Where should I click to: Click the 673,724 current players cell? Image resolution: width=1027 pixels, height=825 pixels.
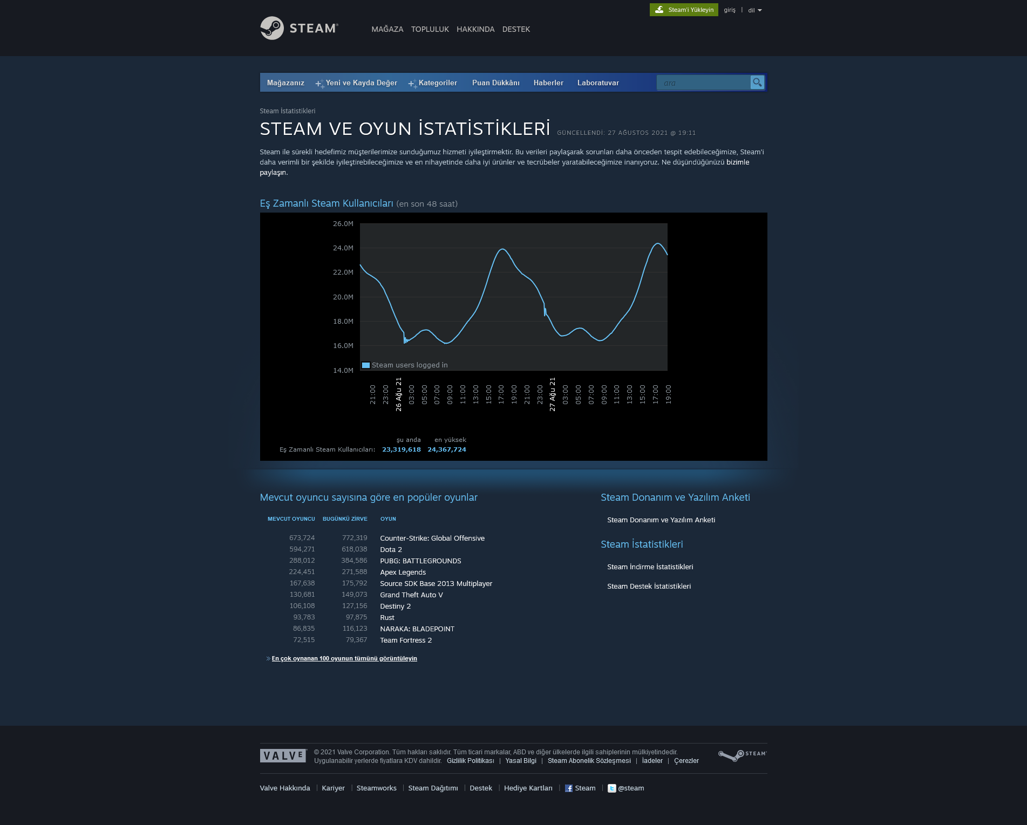302,538
